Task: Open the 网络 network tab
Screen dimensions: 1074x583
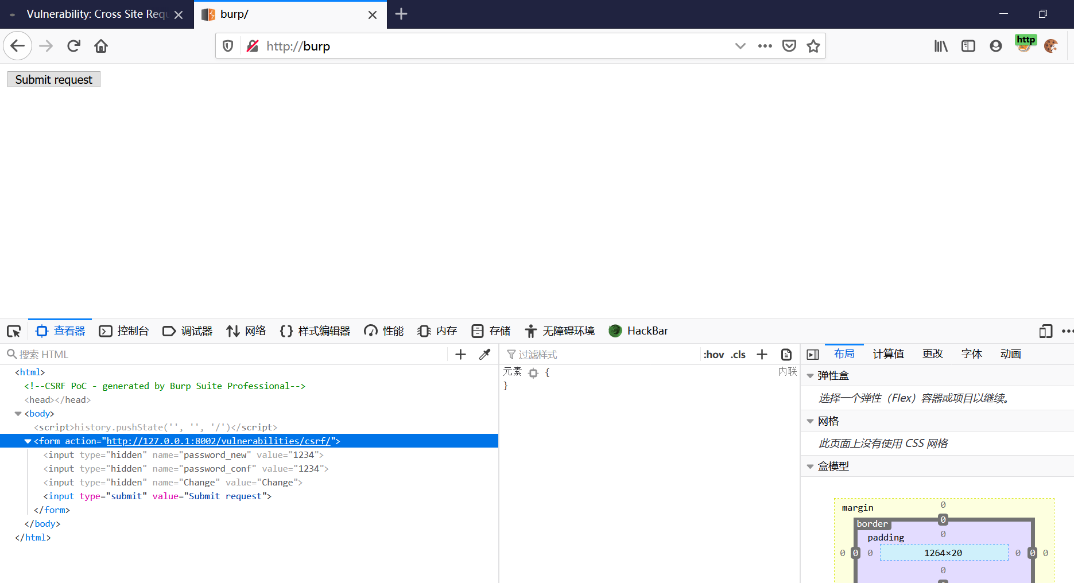Action: click(246, 331)
